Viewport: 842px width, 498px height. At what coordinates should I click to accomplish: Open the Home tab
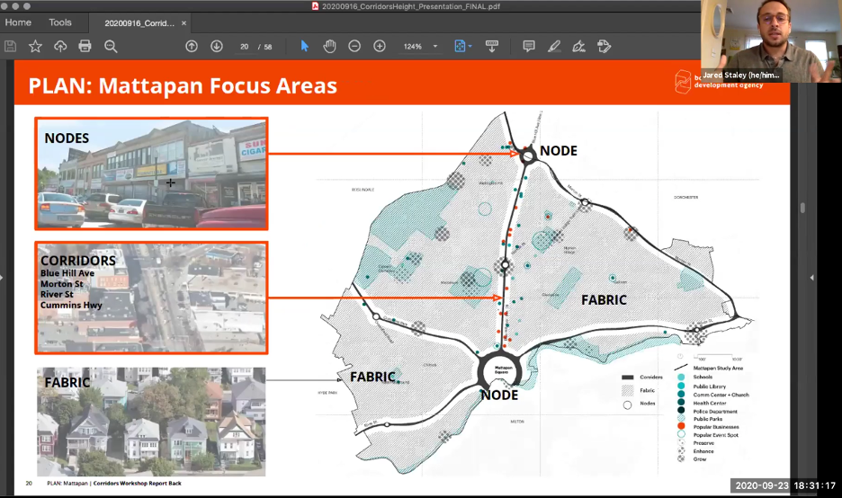point(18,22)
